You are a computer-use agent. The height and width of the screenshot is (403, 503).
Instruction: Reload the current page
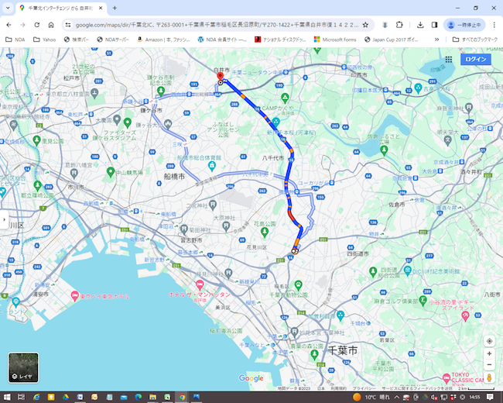click(50, 25)
